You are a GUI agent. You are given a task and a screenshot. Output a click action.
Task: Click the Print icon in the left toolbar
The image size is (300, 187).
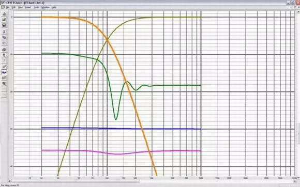coord(4,50)
